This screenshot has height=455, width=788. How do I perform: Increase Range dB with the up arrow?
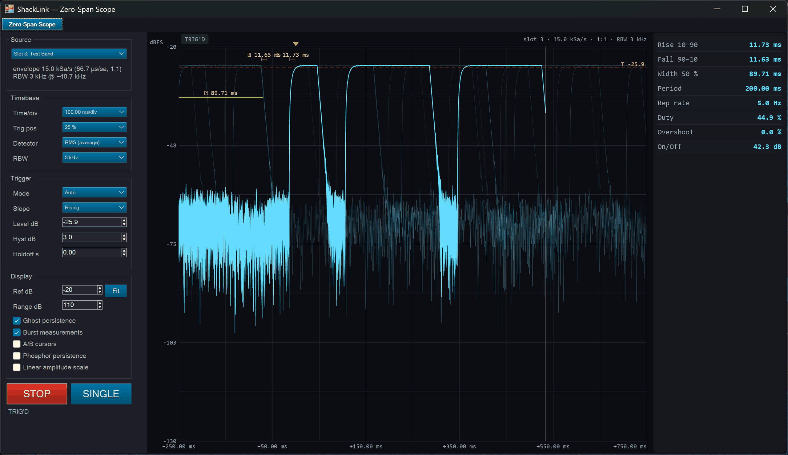(100, 303)
